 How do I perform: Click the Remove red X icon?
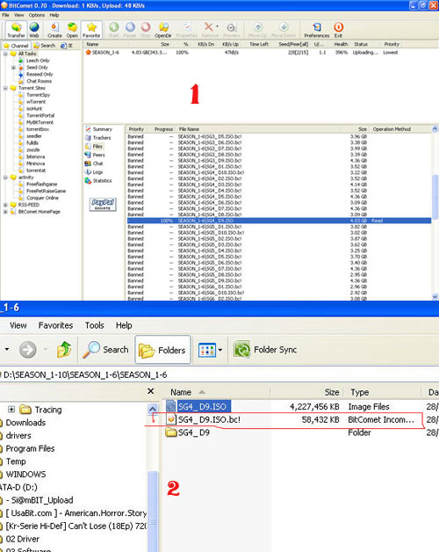pyautogui.click(x=209, y=26)
